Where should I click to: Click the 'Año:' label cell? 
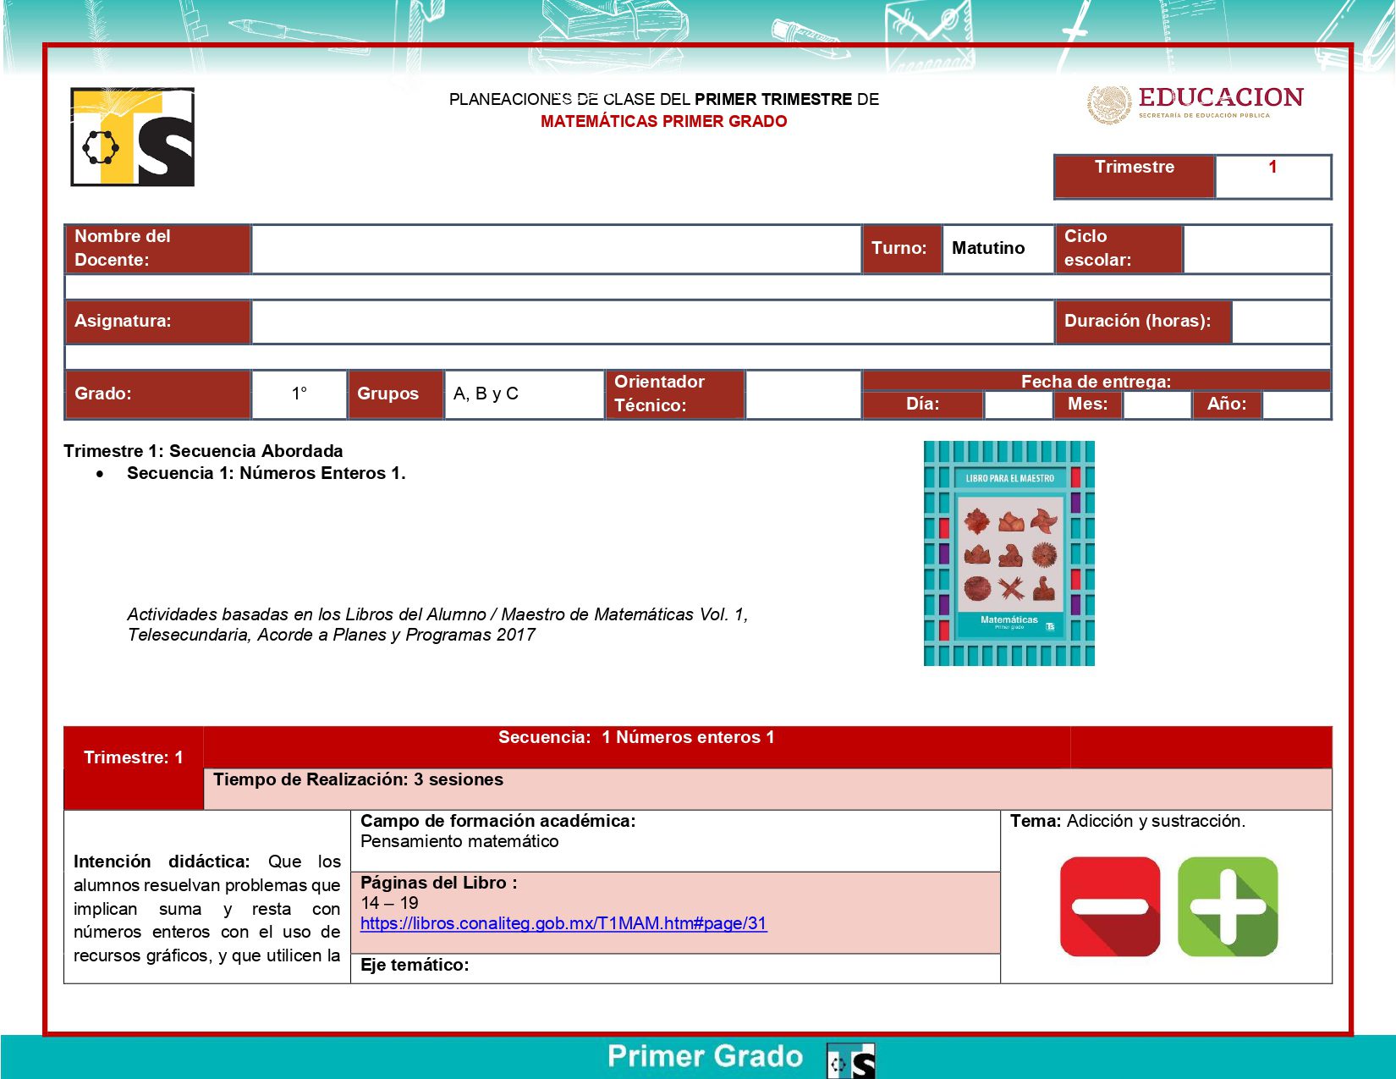(1227, 405)
